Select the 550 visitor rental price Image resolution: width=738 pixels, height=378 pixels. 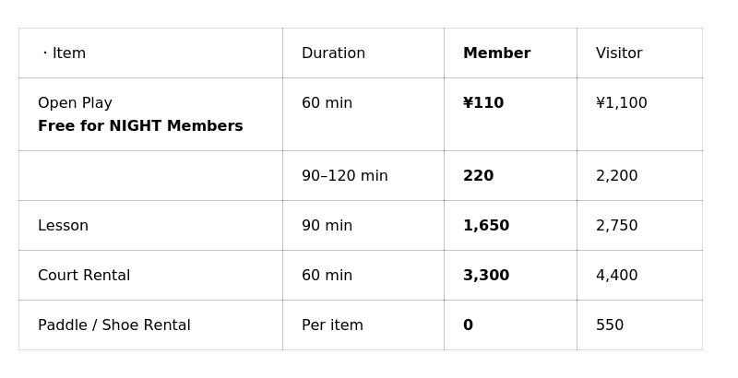610,325
